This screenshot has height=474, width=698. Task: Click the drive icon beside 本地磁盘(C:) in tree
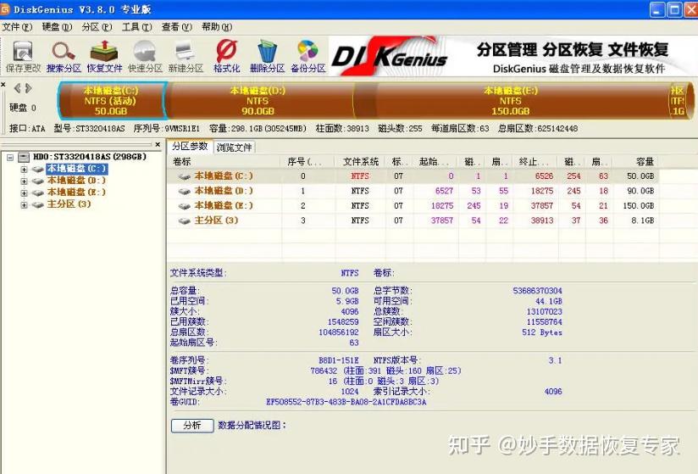click(38, 170)
